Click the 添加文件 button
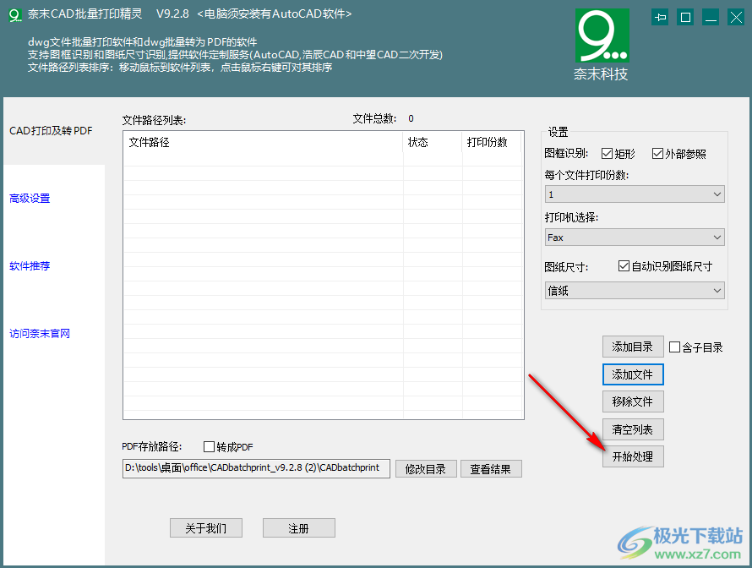This screenshot has width=752, height=568. (x=633, y=374)
